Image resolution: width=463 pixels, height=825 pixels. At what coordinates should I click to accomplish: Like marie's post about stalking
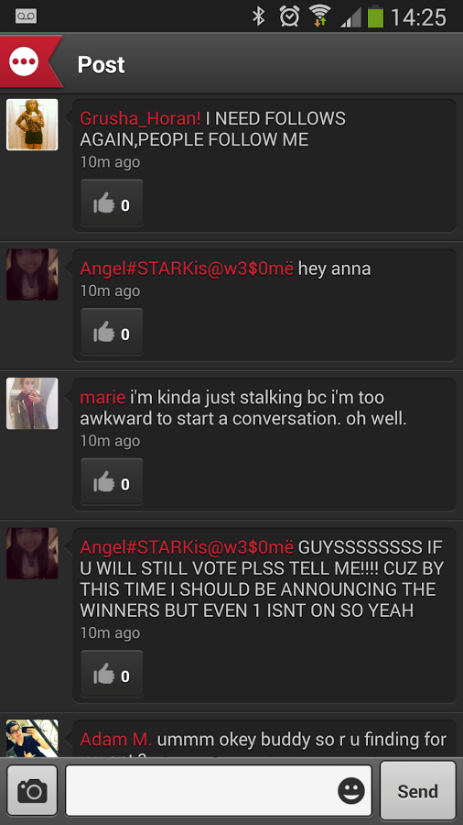[x=112, y=482]
